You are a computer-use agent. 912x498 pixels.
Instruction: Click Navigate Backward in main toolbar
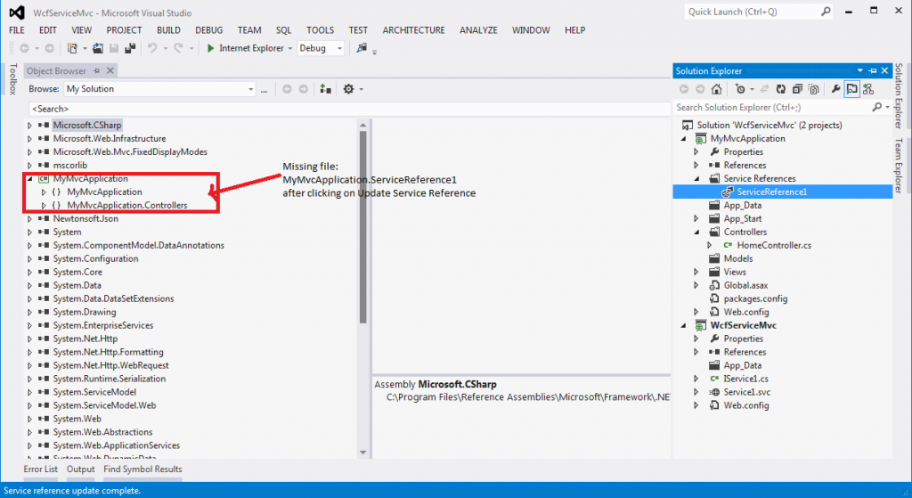[x=24, y=48]
